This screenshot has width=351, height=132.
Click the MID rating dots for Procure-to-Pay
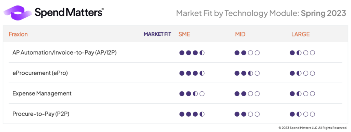click(x=247, y=114)
